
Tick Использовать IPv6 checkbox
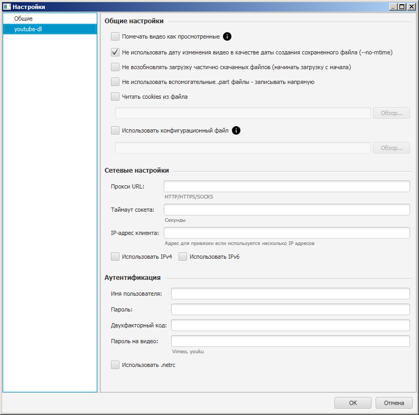tap(183, 257)
